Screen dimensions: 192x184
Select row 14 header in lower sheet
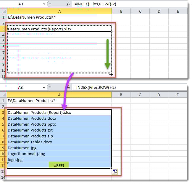3,177
